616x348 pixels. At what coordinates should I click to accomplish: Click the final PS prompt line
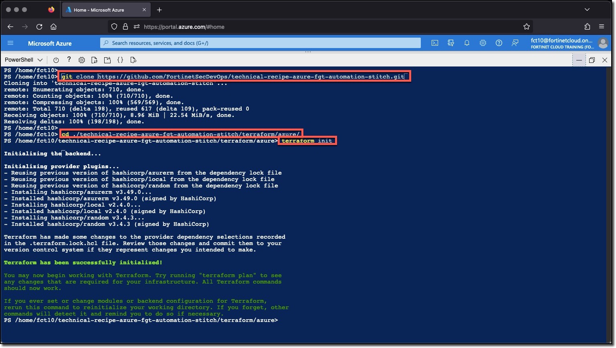(x=141, y=320)
